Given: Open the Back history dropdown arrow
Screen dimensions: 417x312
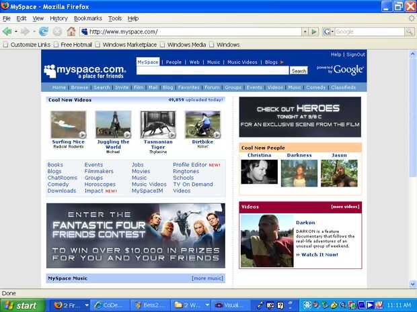Looking at the screenshot, I should [x=16, y=32].
